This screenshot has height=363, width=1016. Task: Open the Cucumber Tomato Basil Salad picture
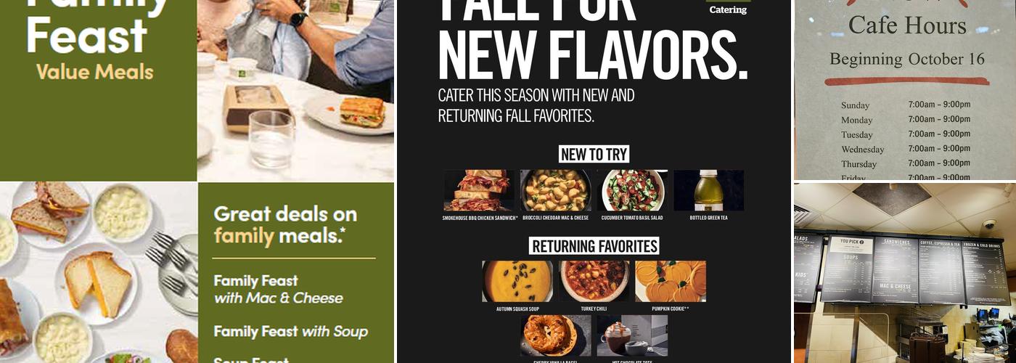click(x=632, y=190)
